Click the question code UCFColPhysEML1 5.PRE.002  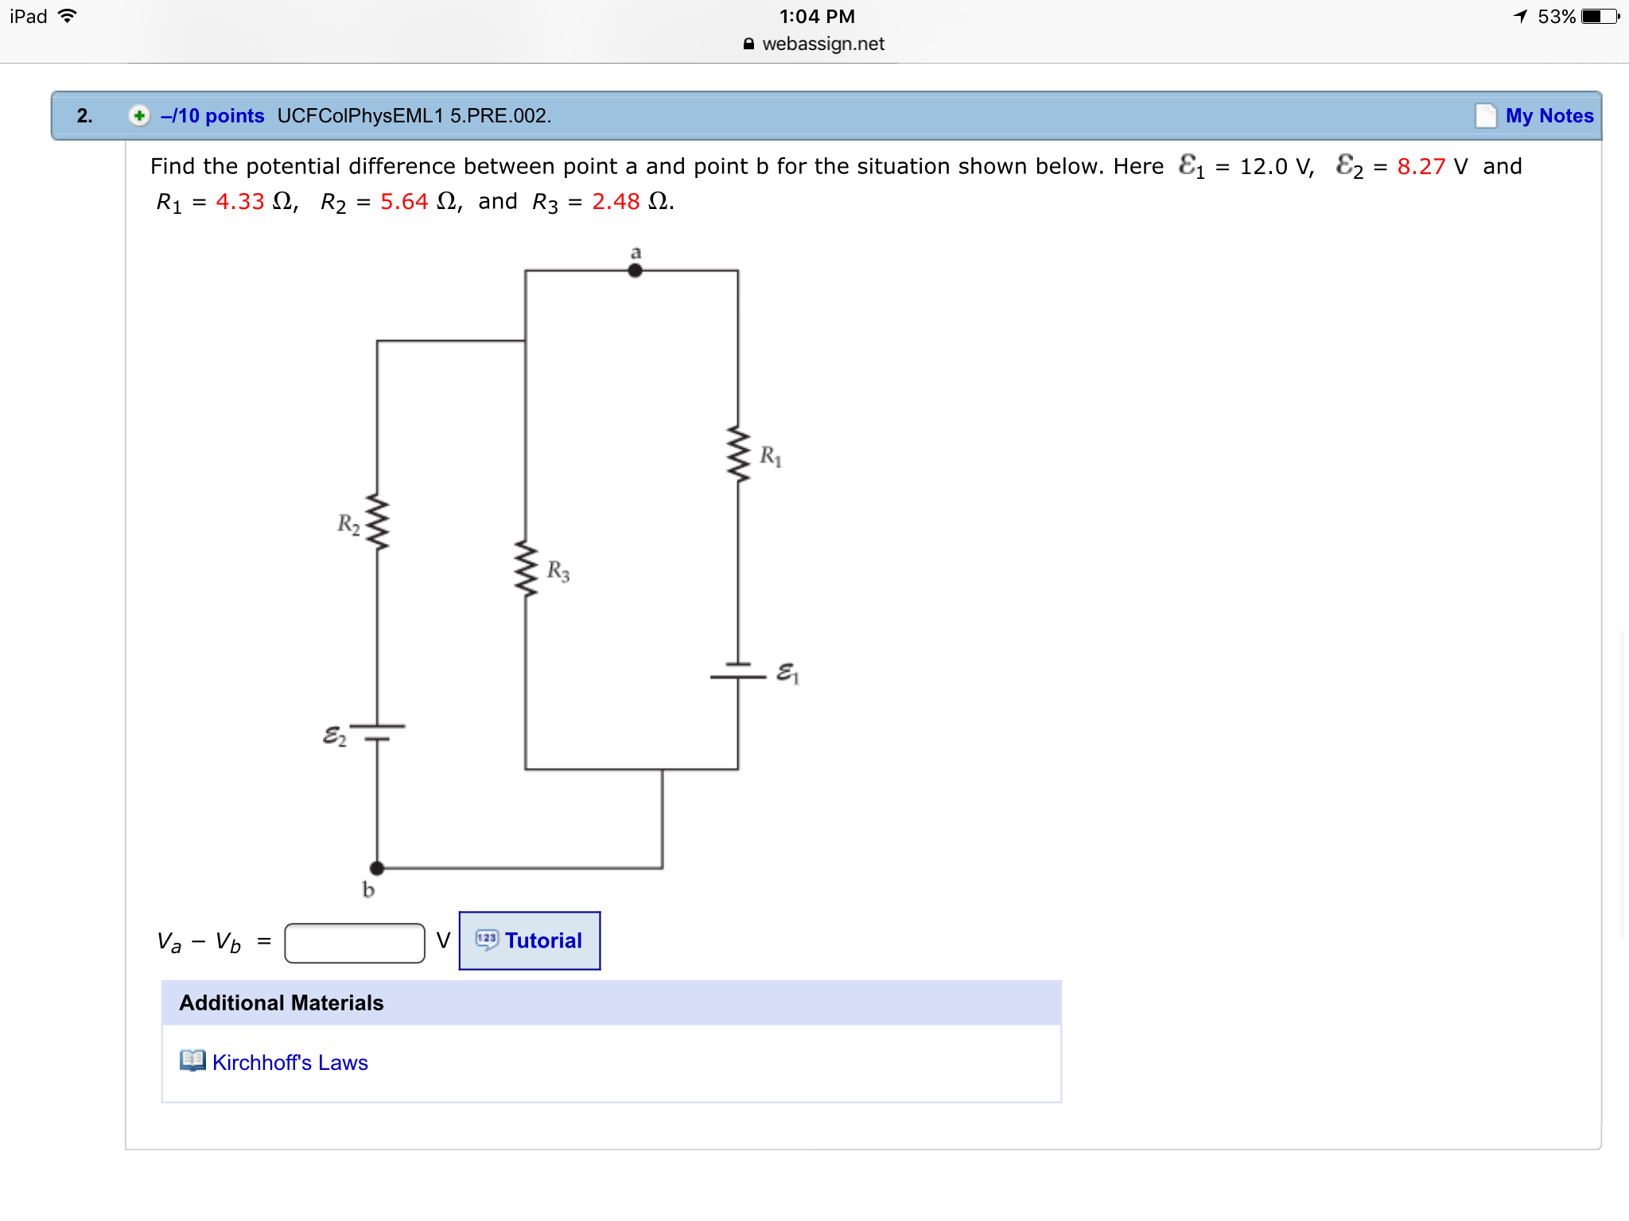413,115
